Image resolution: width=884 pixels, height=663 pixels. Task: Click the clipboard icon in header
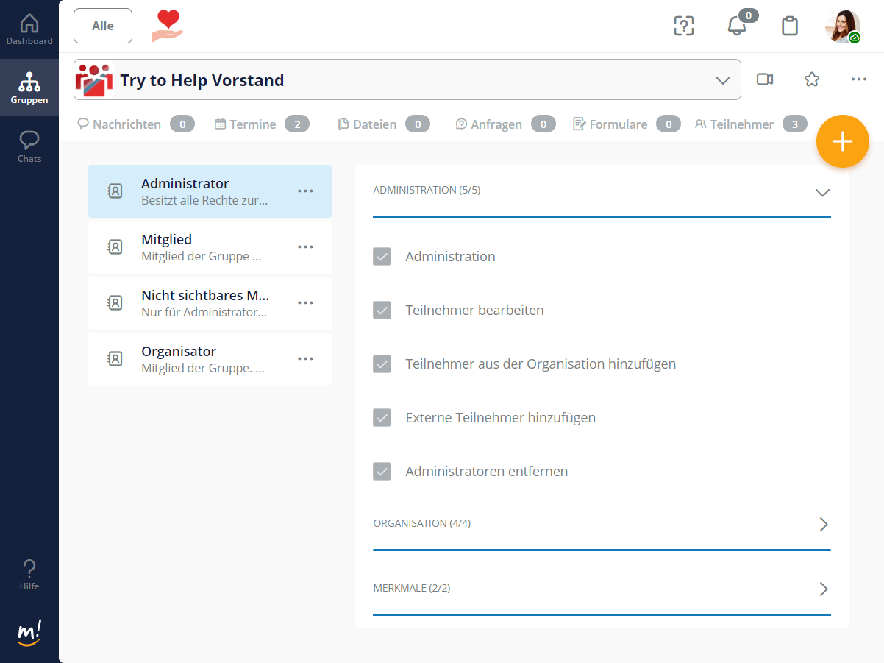point(789,26)
